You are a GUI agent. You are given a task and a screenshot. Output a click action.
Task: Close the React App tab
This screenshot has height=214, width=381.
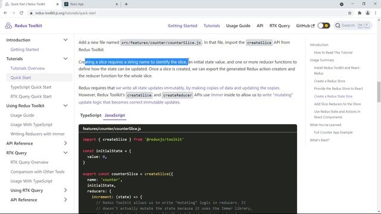(x=117, y=4)
